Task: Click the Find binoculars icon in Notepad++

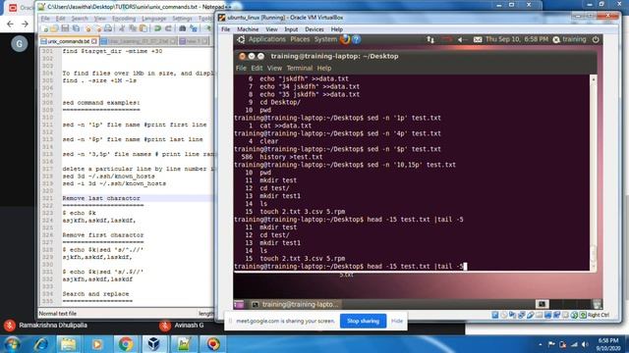Action: pos(183,28)
